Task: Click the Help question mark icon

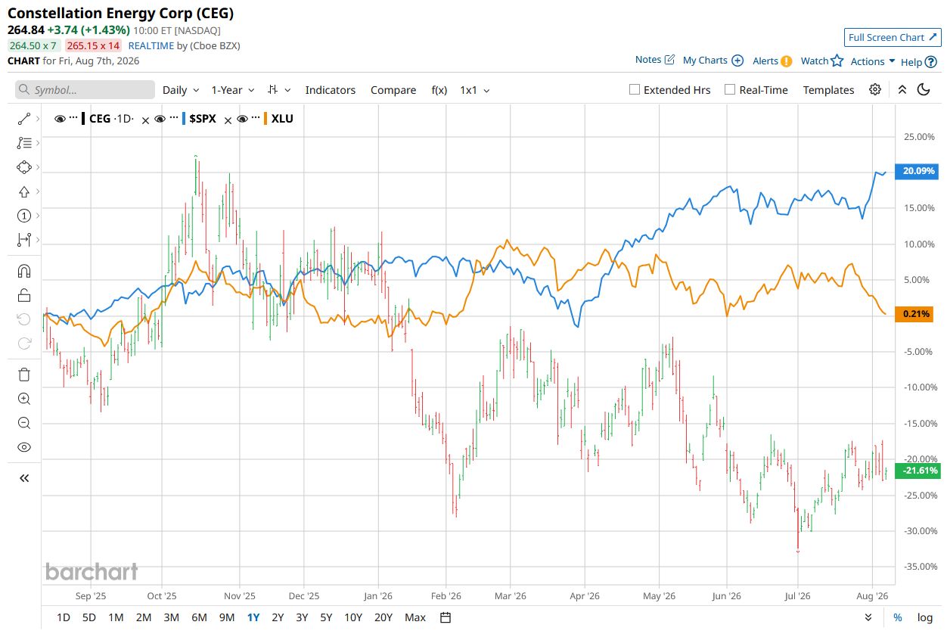Action: pos(930,62)
